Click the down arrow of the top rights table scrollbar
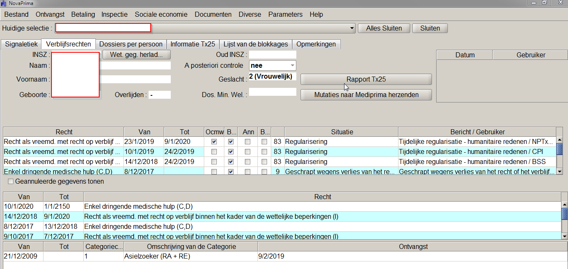The height and width of the screenshot is (269, 568). click(x=560, y=171)
